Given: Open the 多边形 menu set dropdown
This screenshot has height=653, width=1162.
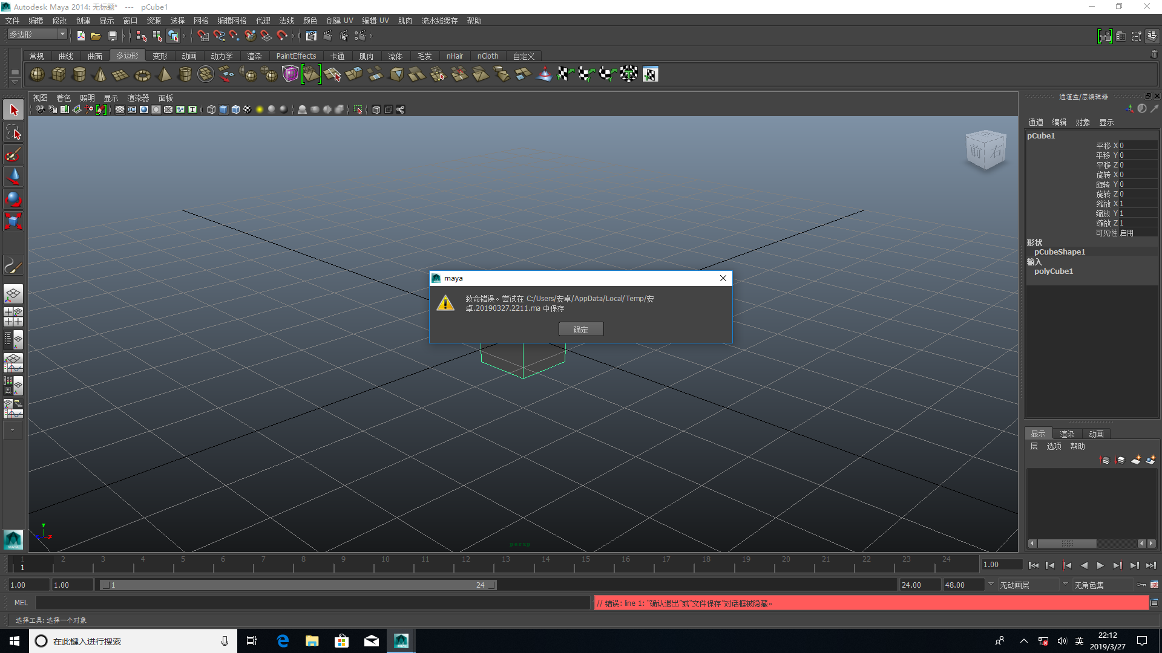Looking at the screenshot, I should [62, 34].
